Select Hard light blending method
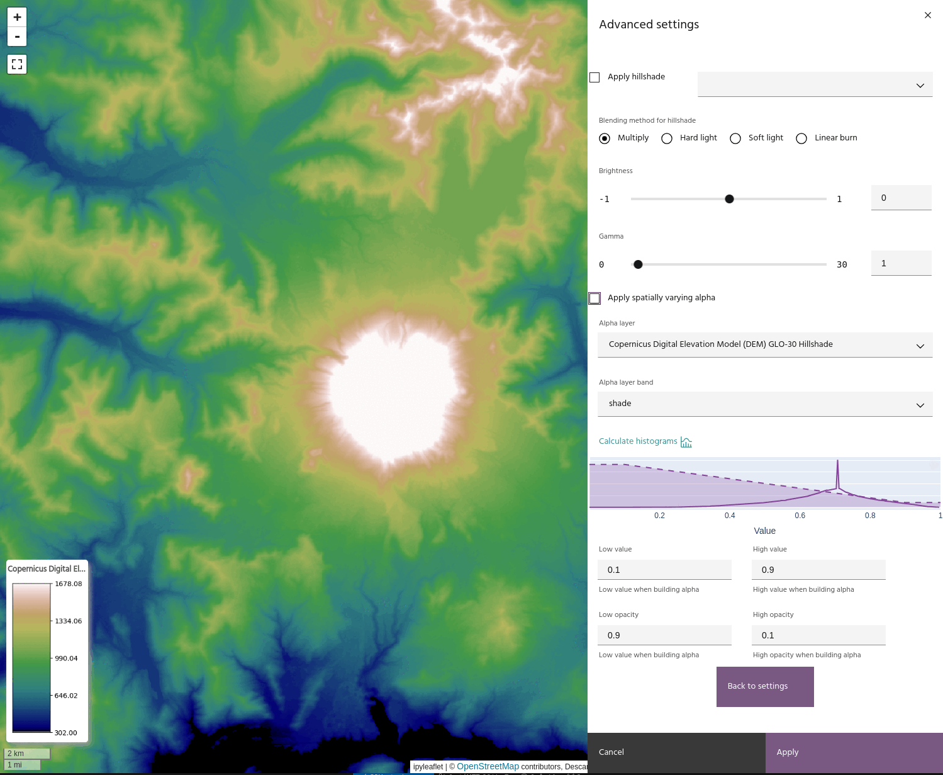Image resolution: width=943 pixels, height=775 pixels. tap(667, 139)
